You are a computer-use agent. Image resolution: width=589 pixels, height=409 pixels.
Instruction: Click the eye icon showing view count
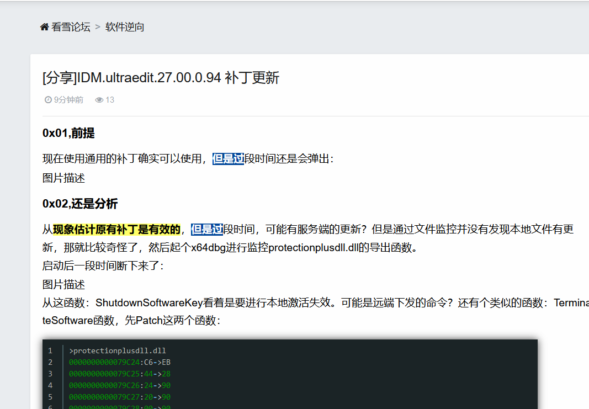tap(99, 100)
